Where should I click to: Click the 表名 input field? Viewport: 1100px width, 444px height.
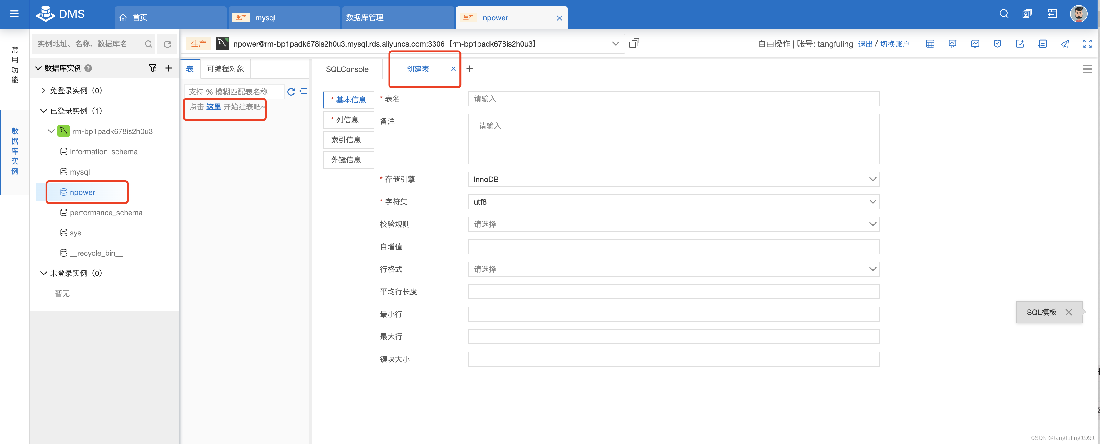click(673, 99)
